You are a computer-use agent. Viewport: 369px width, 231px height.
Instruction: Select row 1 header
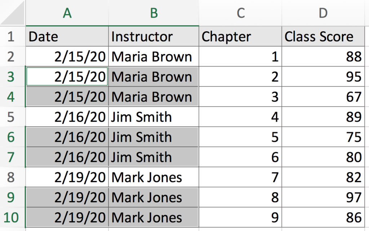(x=12, y=36)
